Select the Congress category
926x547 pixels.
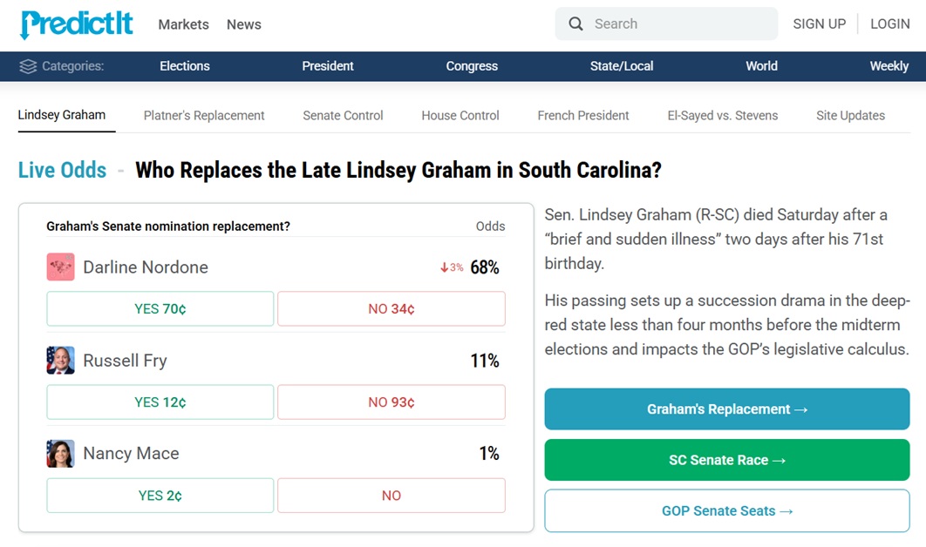point(472,66)
